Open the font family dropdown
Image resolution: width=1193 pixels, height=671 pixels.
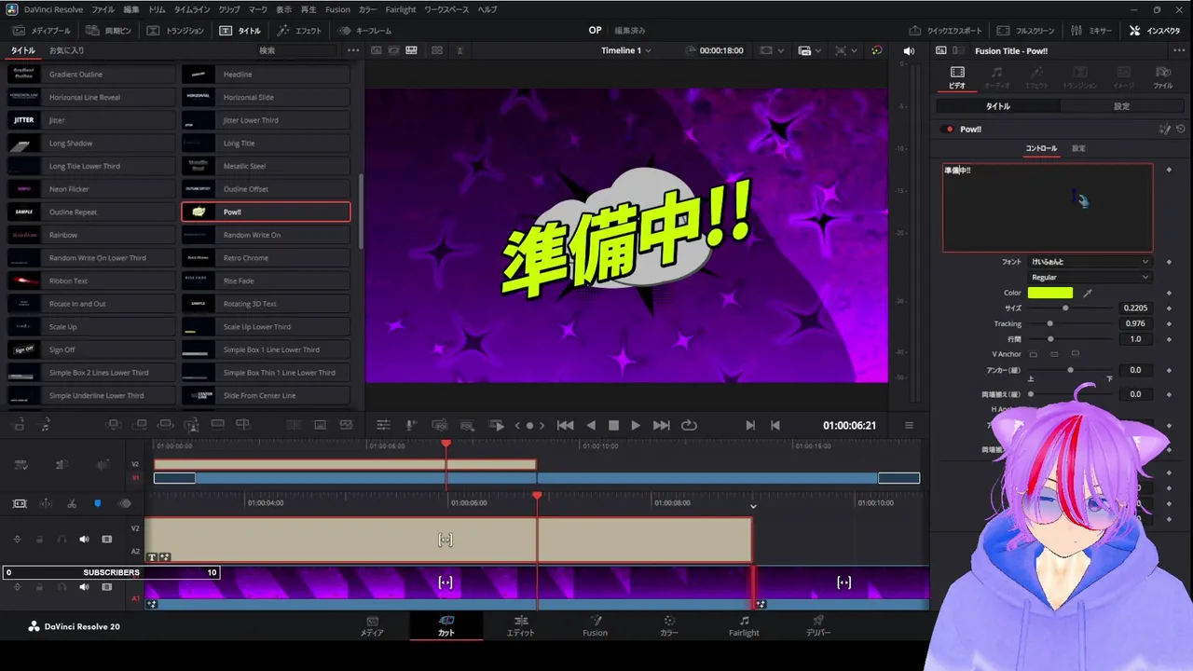coord(1090,262)
